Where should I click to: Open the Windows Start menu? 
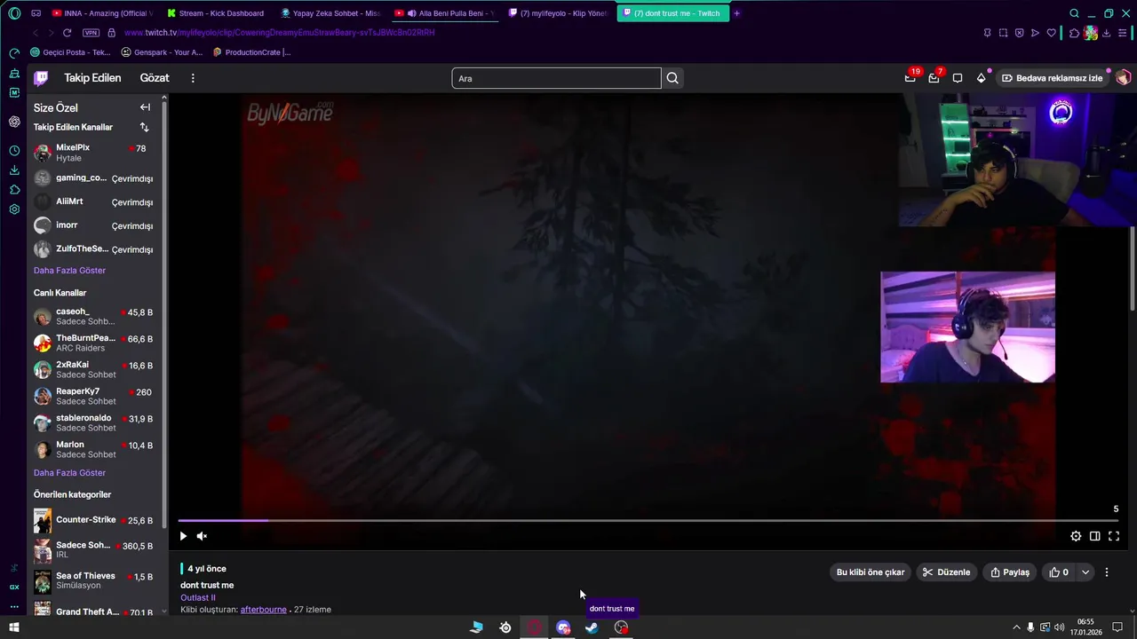coord(14,627)
